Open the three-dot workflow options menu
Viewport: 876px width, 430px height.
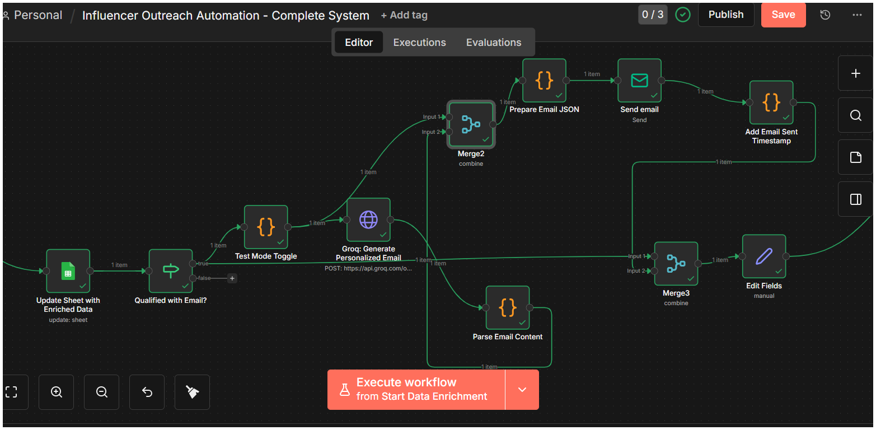tap(857, 15)
